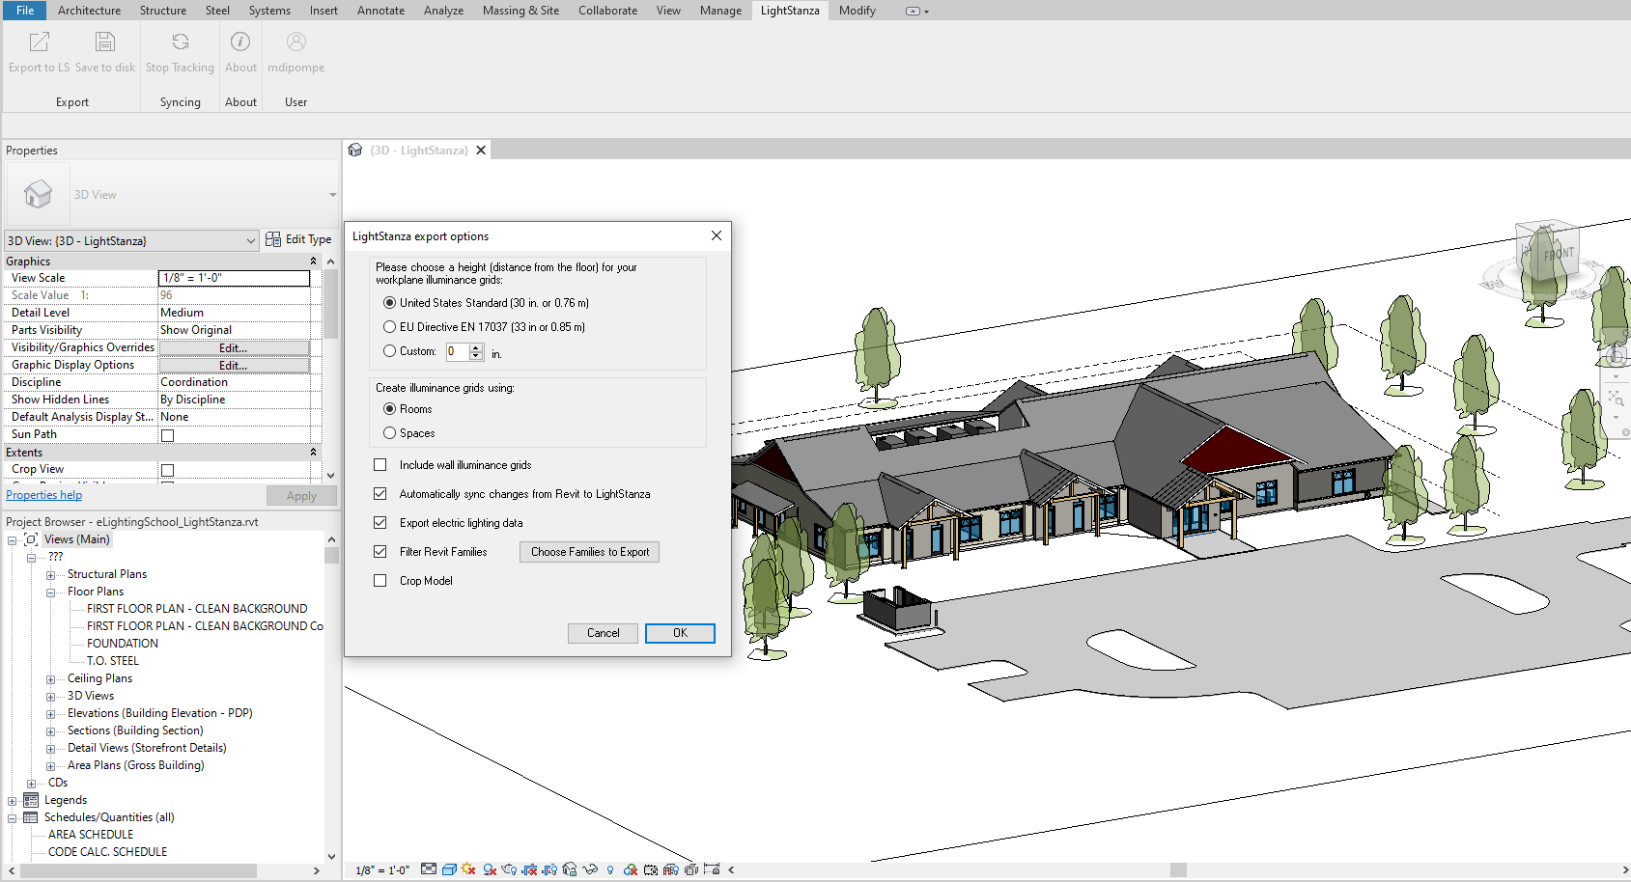Open the 3D View type selector dropdown
This screenshot has width=1631, height=882.
pos(332,195)
